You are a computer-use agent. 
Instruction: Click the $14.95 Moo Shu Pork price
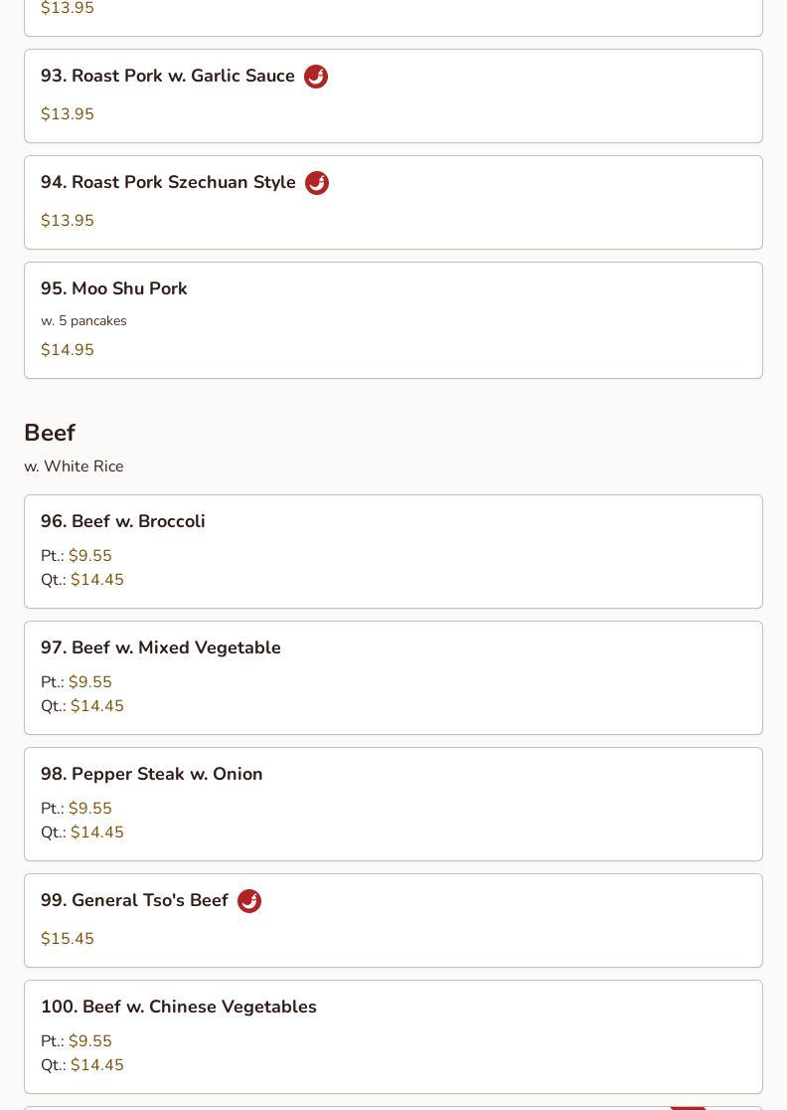(x=68, y=350)
